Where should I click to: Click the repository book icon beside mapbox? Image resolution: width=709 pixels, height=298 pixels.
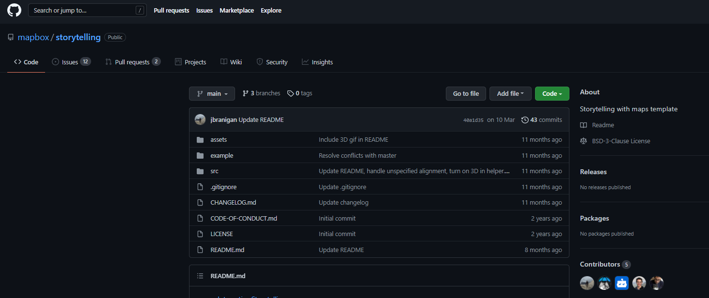tap(11, 37)
